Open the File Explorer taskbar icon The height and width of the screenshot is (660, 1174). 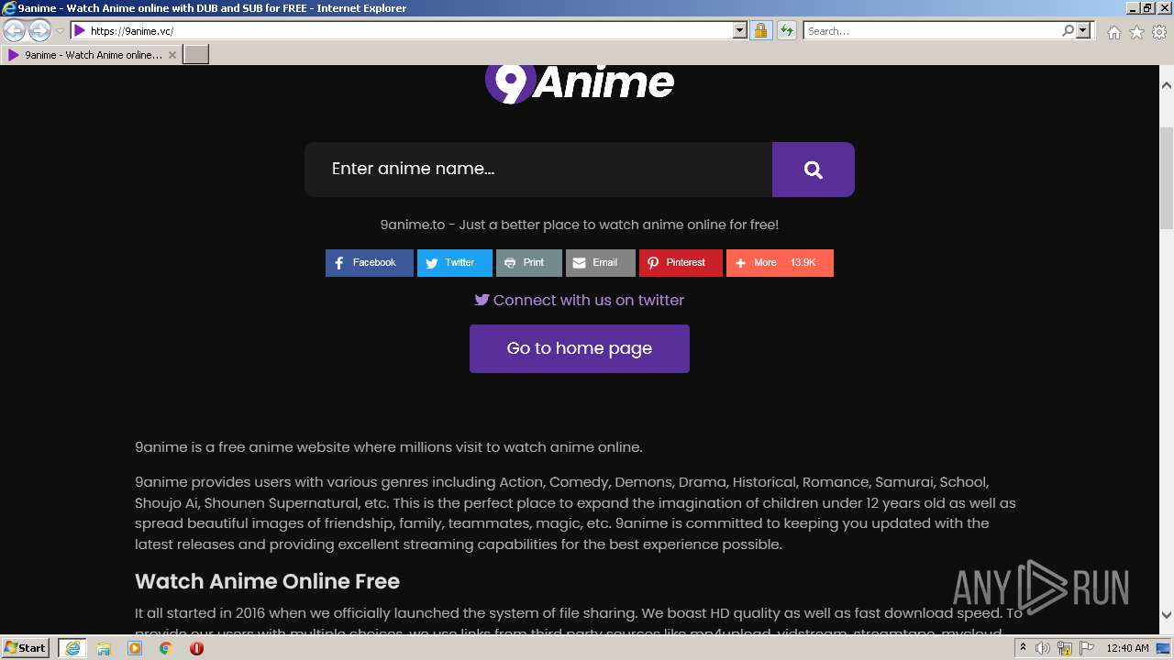point(104,648)
